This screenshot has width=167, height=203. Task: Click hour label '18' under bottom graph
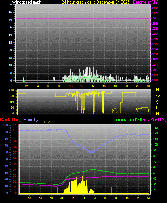[x=116, y=198]
